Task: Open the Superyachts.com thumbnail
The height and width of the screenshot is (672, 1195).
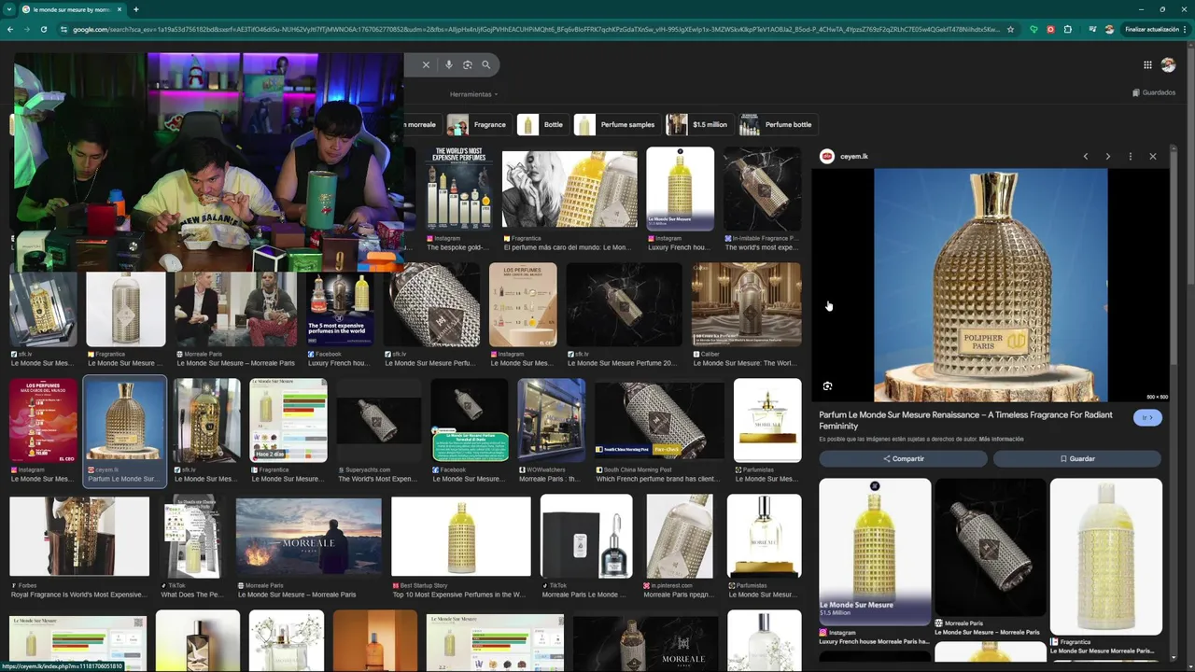Action: click(378, 420)
